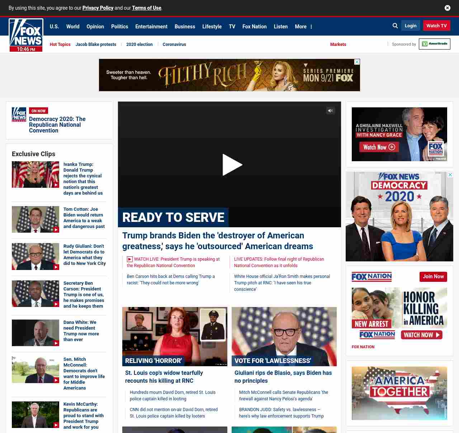Open the Ivanka Trump clip thumbnail
This screenshot has width=459, height=433.
tap(36, 174)
